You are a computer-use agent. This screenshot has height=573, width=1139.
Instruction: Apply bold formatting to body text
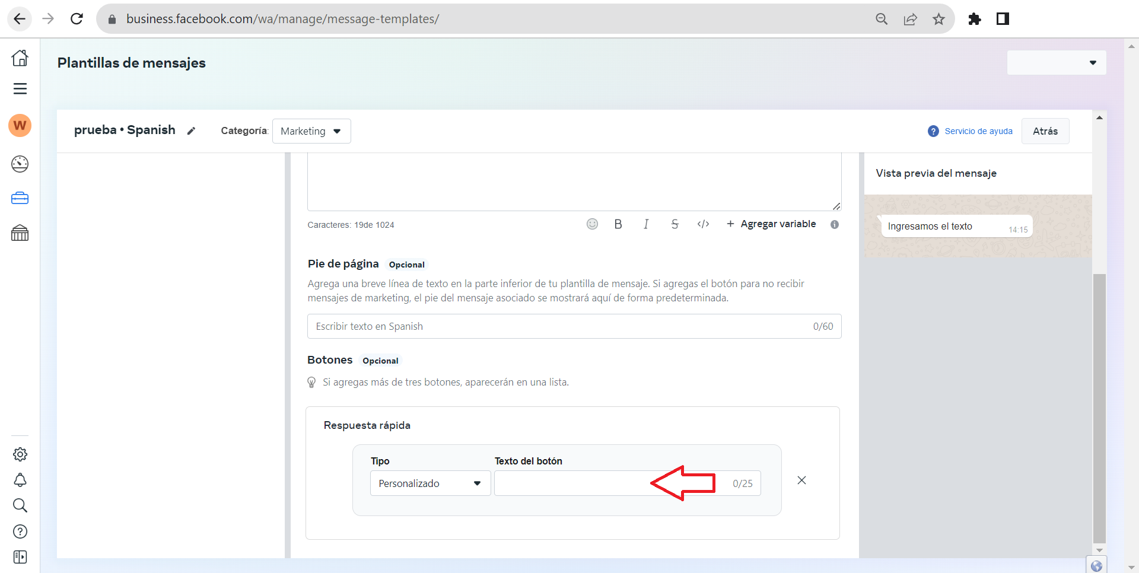(x=618, y=224)
